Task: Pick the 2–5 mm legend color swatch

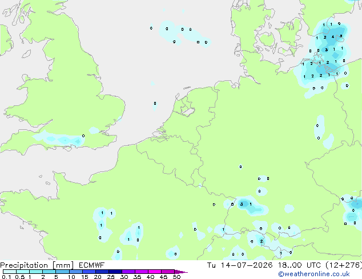Action: coord(49,272)
